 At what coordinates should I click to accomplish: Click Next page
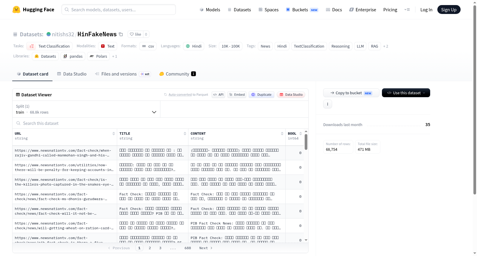(x=206, y=248)
